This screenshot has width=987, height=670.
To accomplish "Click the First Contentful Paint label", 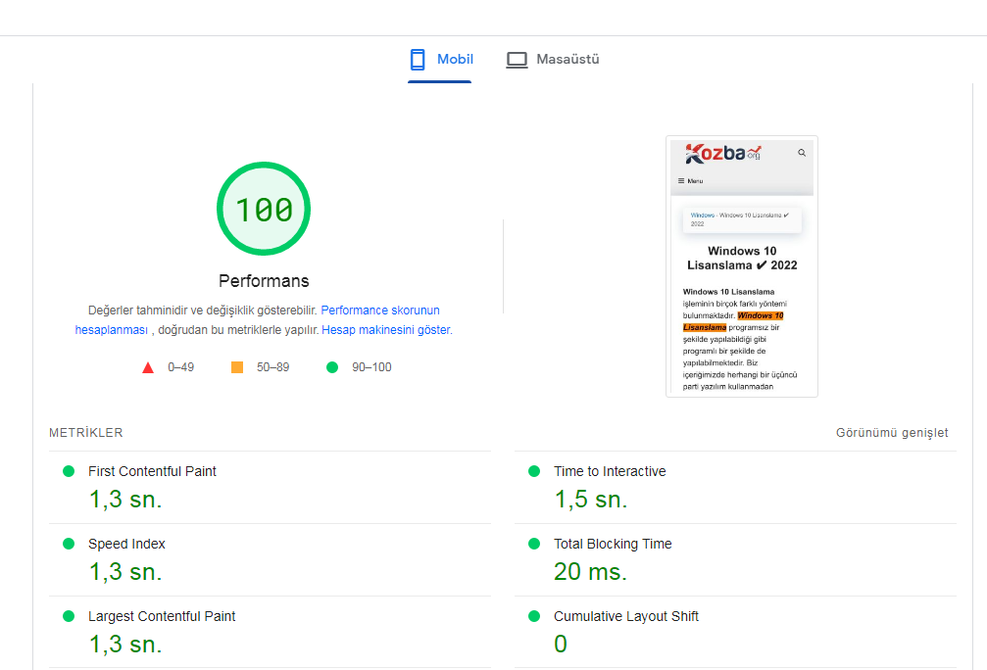I will 152,471.
